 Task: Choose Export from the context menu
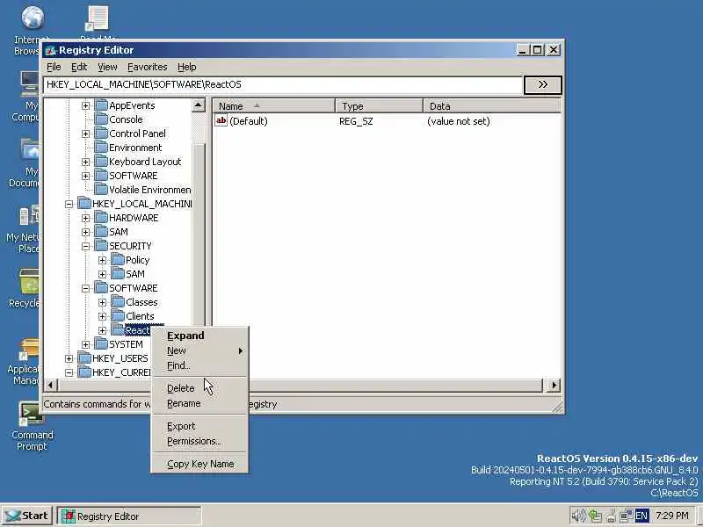coord(199,426)
